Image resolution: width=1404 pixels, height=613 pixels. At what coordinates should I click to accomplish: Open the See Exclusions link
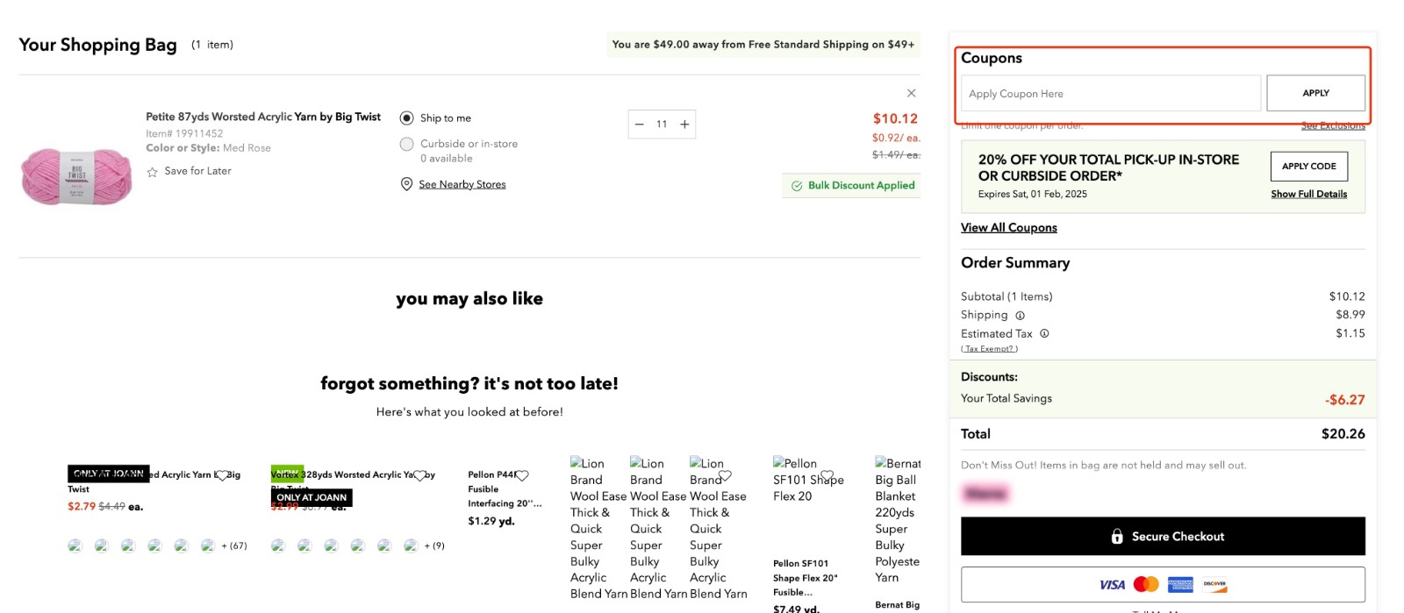click(x=1333, y=126)
